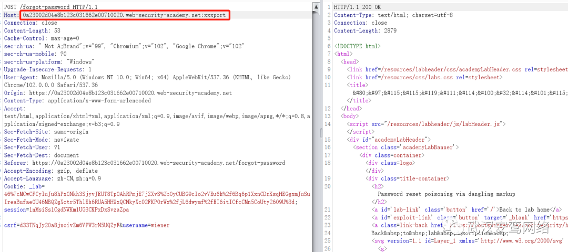Select the div class=container line

tap(392, 155)
